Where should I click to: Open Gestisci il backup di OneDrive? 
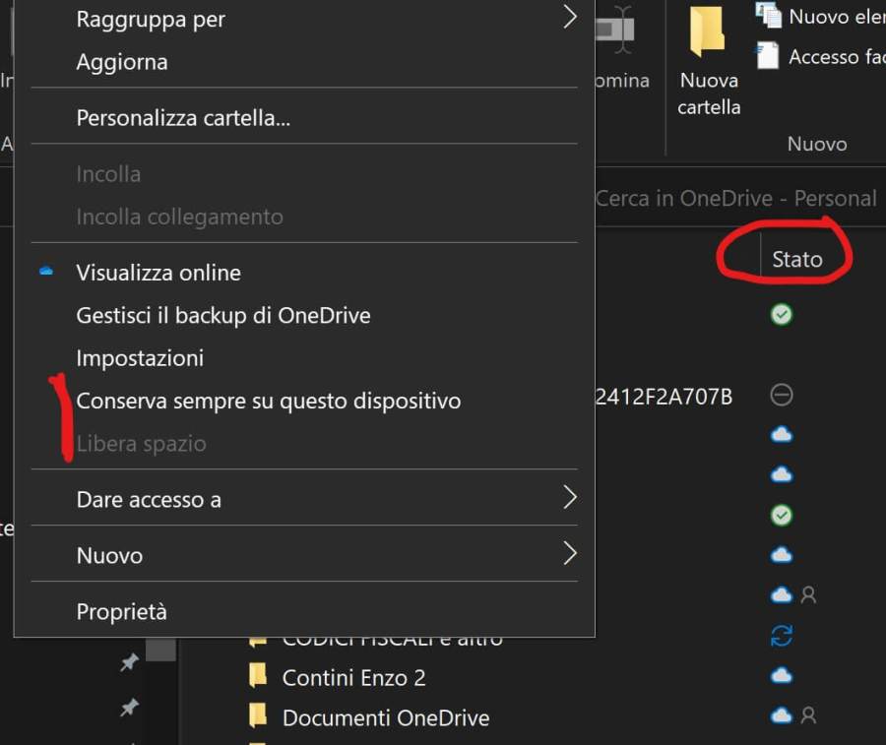tap(223, 316)
